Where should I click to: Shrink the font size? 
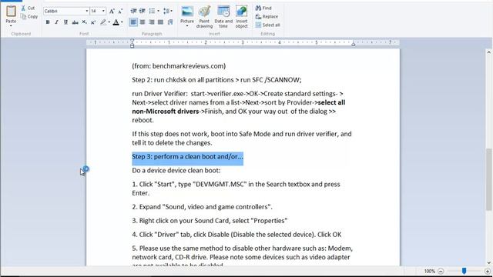120,12
